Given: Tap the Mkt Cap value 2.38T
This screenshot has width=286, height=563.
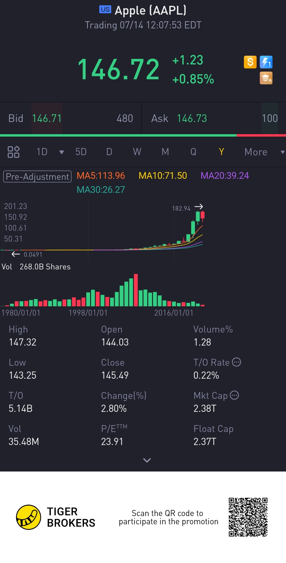Looking at the screenshot, I should pyautogui.click(x=205, y=409).
